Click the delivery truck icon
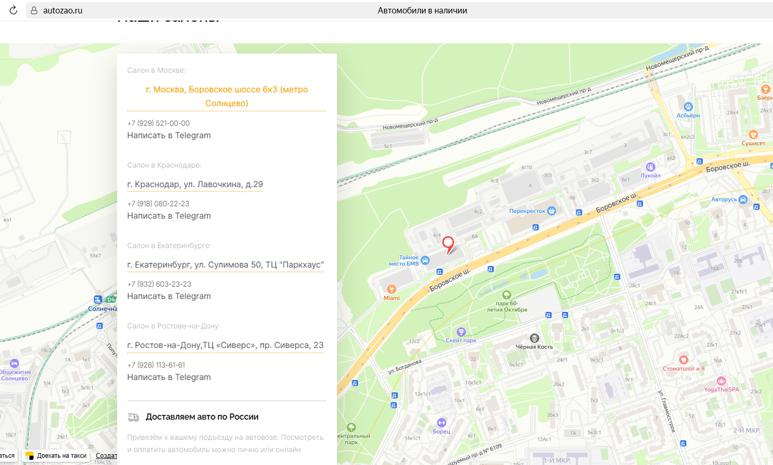Screen dimensions: 773x465 tap(133, 417)
